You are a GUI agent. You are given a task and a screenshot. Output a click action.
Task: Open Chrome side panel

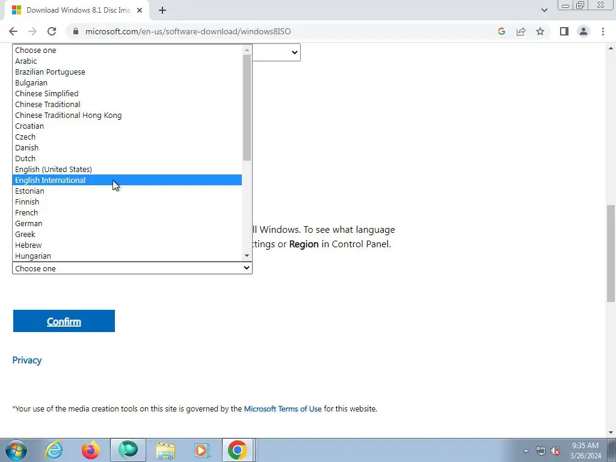tap(564, 31)
